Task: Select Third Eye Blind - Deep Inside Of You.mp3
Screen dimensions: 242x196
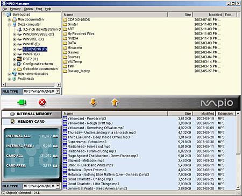Action: (98, 137)
